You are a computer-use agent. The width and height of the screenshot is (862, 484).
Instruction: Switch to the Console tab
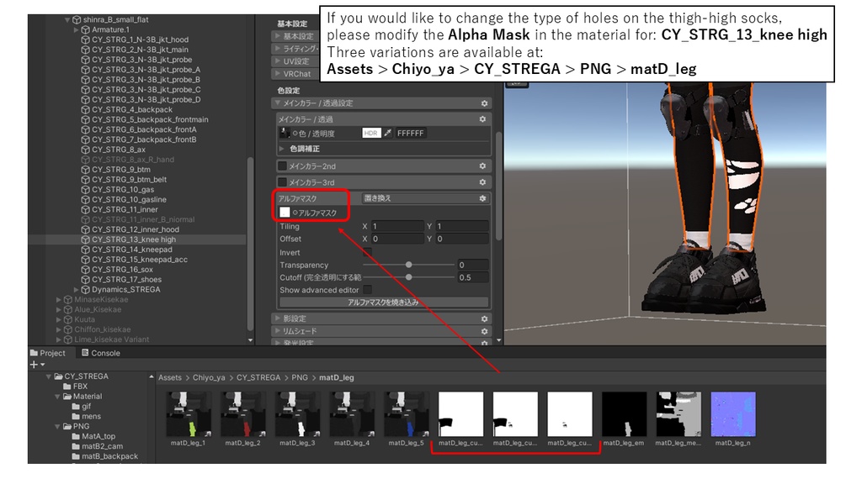point(101,353)
